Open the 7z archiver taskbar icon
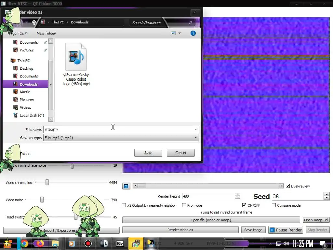The image size is (333, 250). (120, 243)
